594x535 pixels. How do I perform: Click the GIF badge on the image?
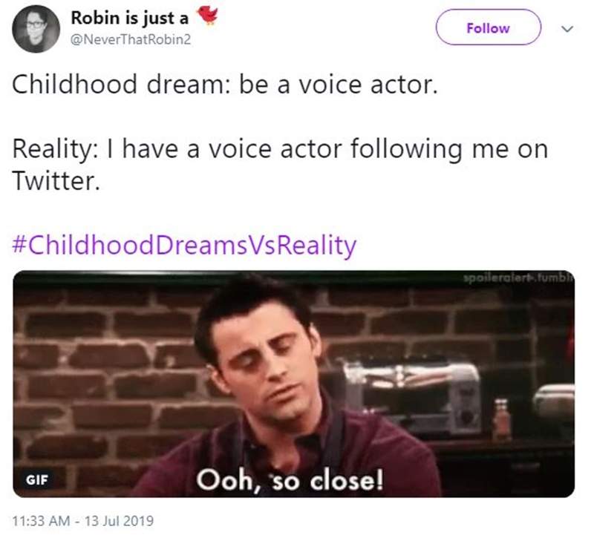(36, 478)
